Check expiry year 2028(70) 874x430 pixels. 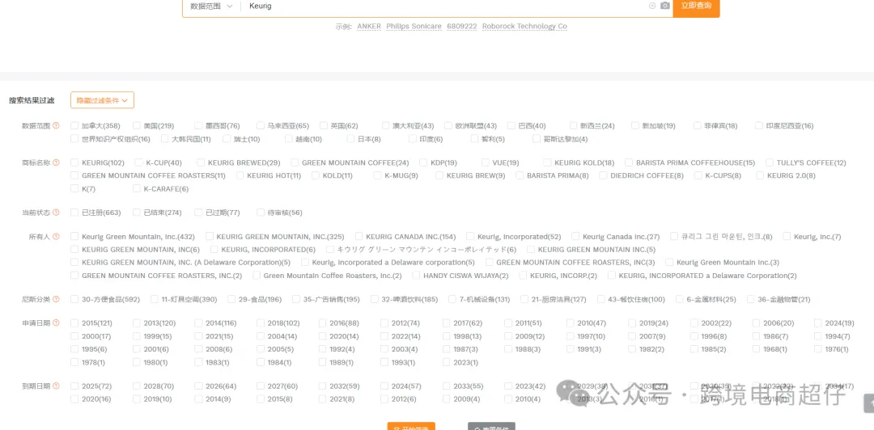click(137, 386)
